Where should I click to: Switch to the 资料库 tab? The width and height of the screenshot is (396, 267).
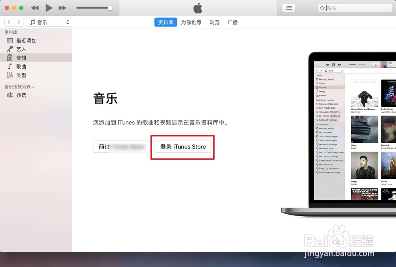pos(166,22)
